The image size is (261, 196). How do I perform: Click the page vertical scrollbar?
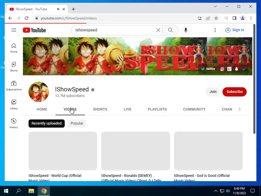tap(254, 79)
